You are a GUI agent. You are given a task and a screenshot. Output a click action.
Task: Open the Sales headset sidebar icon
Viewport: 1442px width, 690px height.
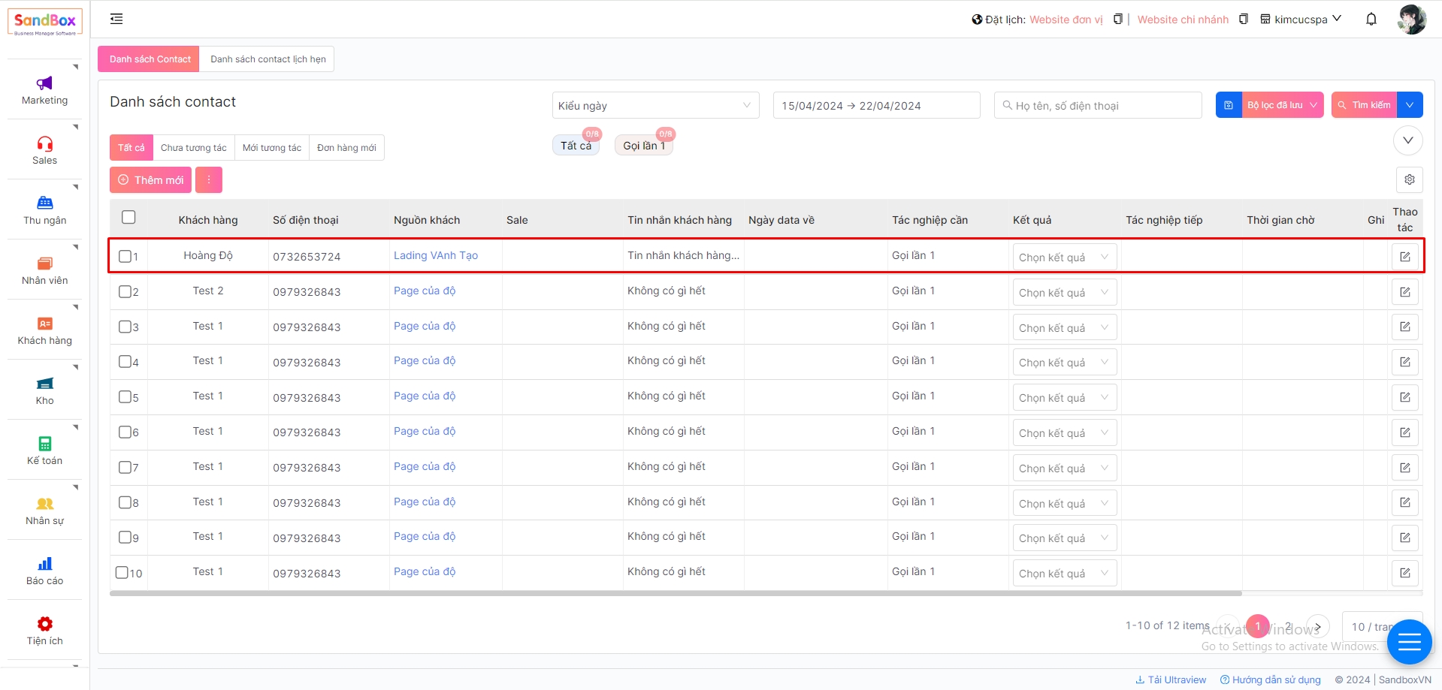click(x=44, y=143)
